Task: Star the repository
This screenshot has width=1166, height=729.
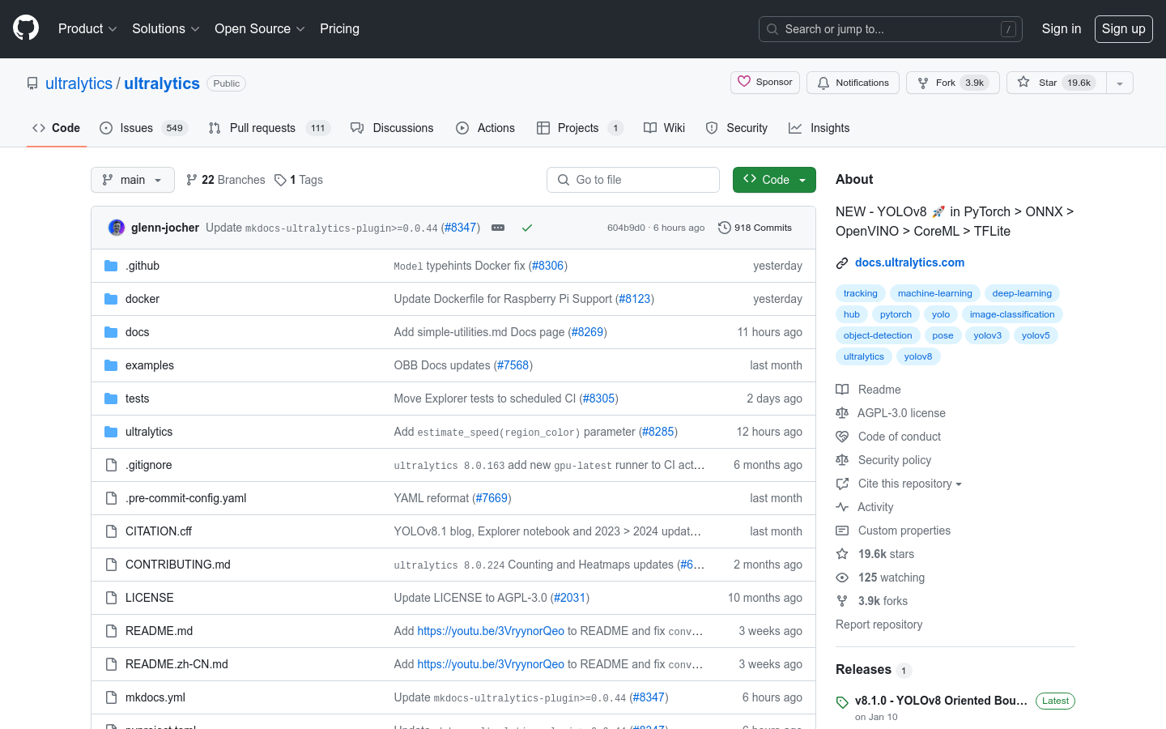Action: [1057, 83]
